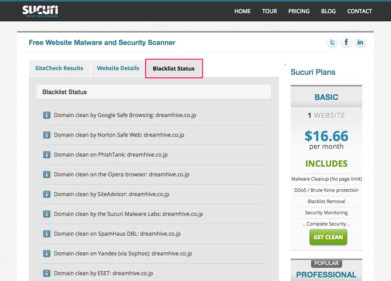
Task: Click the TOUR navigation link
Action: coord(269,11)
